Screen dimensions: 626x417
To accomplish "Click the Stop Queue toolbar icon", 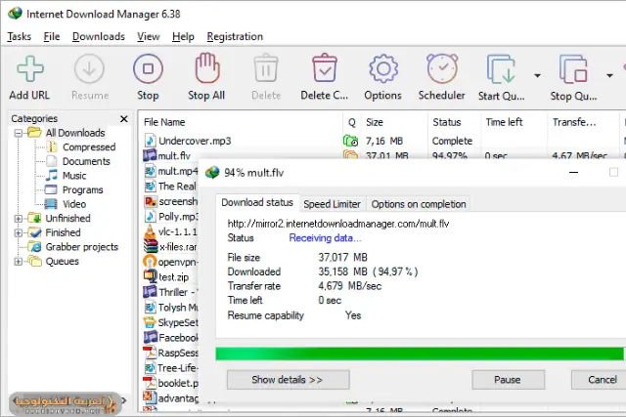I will coord(573,69).
